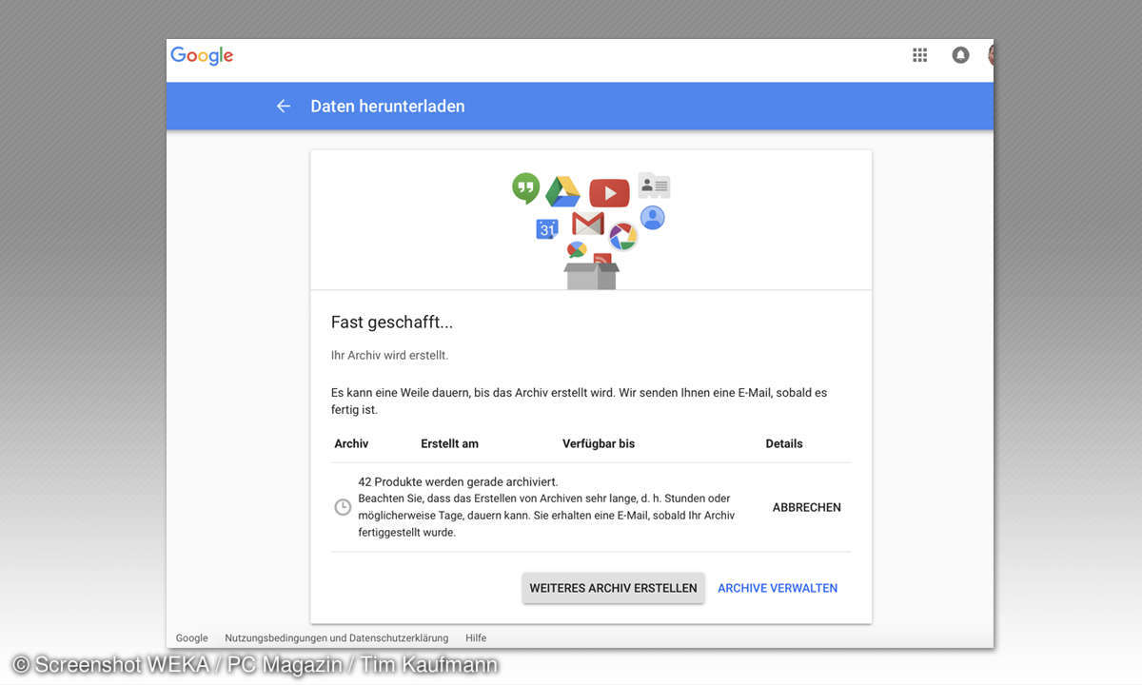Click the Details column header
This screenshot has width=1142, height=685.
pyautogui.click(x=784, y=443)
